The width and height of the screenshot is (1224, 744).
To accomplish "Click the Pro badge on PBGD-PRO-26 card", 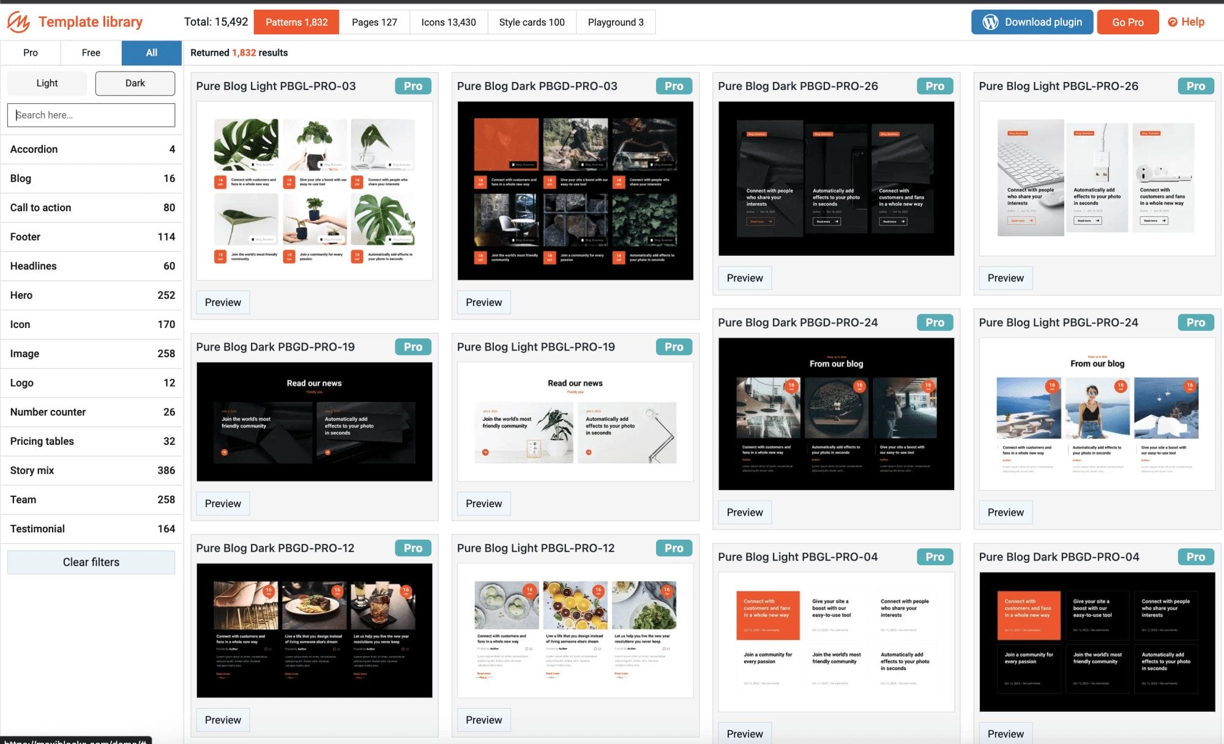I will [935, 86].
